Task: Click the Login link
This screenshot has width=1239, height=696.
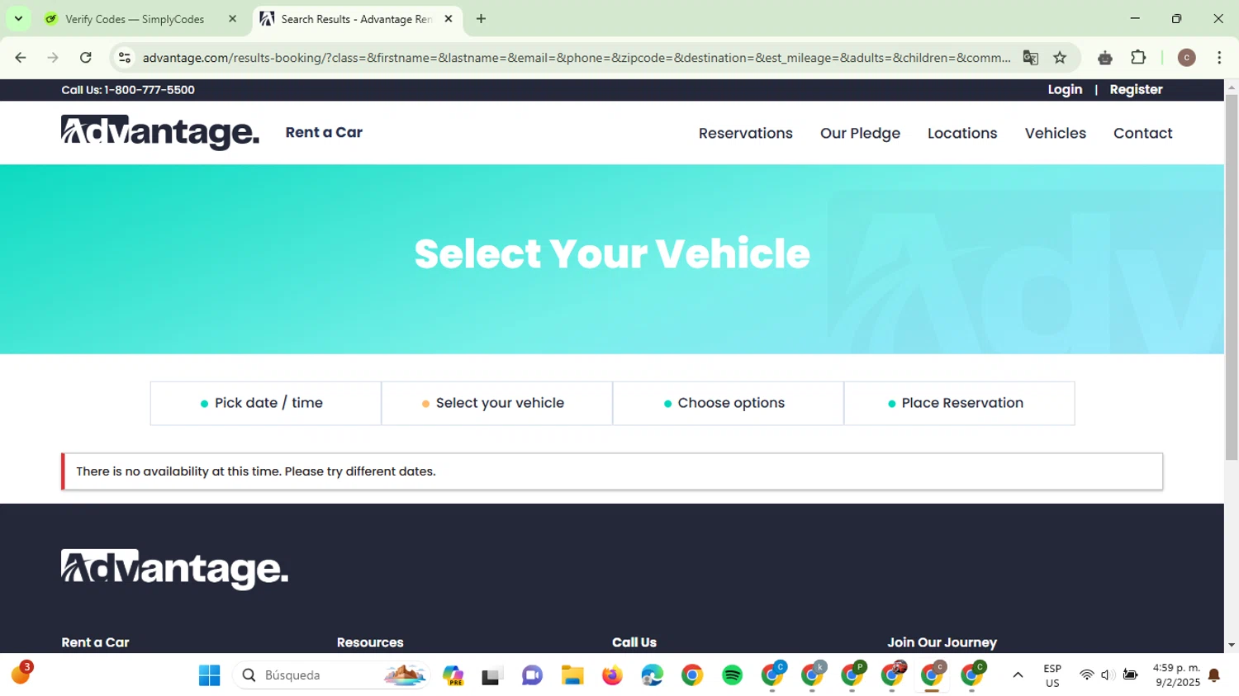Action: tap(1065, 90)
